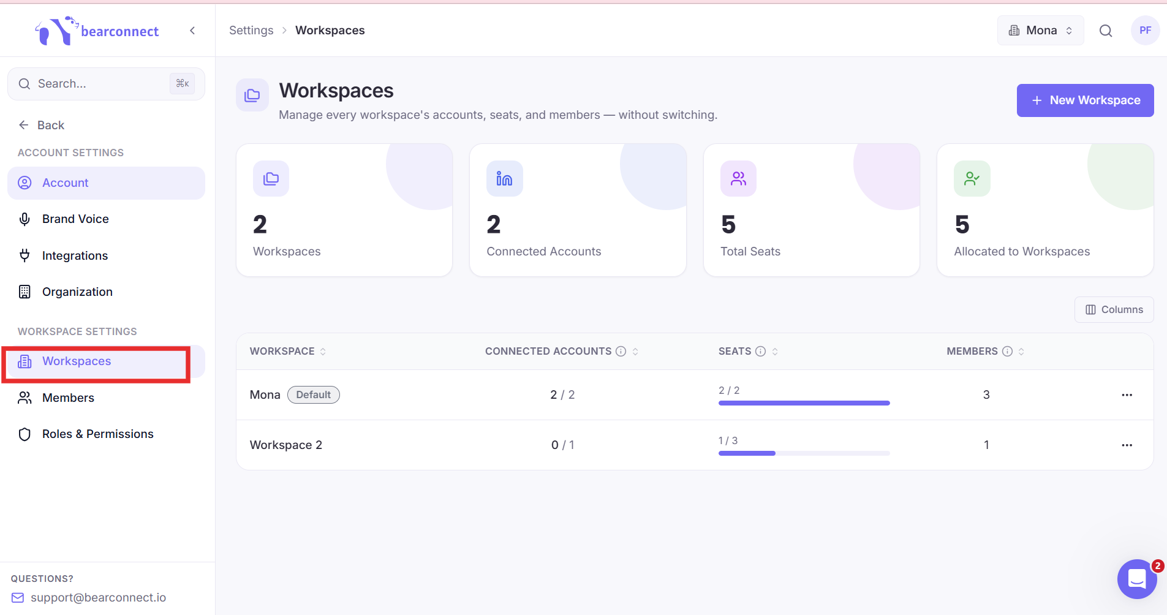Open the Columns visibility selector
The image size is (1167, 615).
click(x=1114, y=310)
